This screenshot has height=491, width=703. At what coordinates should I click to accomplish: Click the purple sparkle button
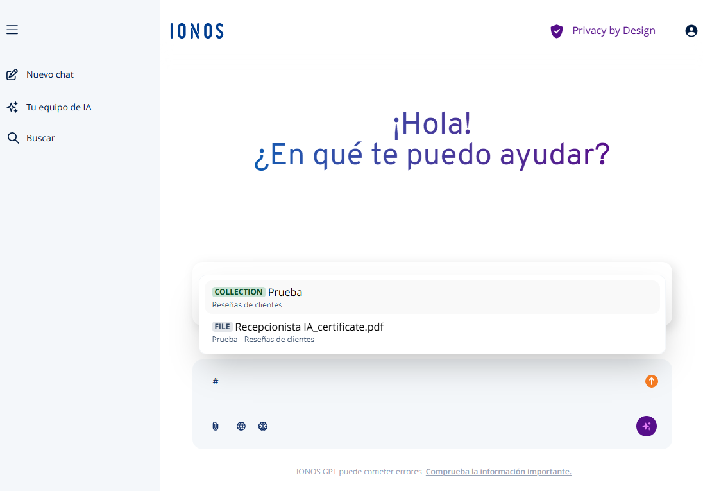point(646,426)
